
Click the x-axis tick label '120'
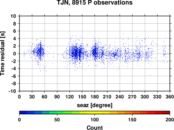pyautogui.click(x=70, y=97)
